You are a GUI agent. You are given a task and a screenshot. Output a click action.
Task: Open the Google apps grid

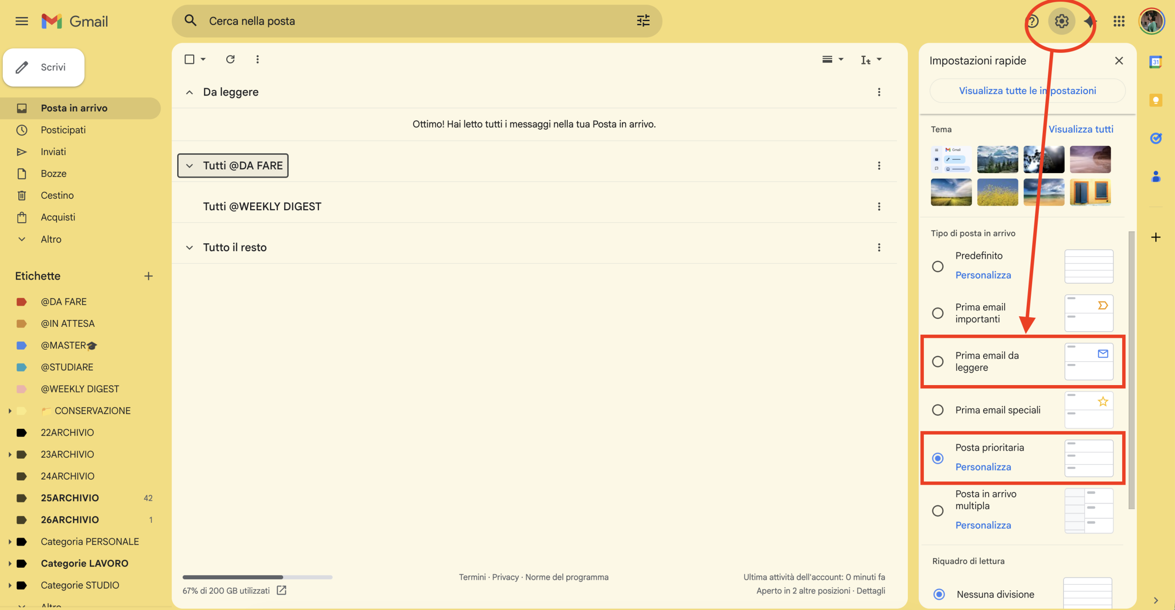pos(1119,21)
